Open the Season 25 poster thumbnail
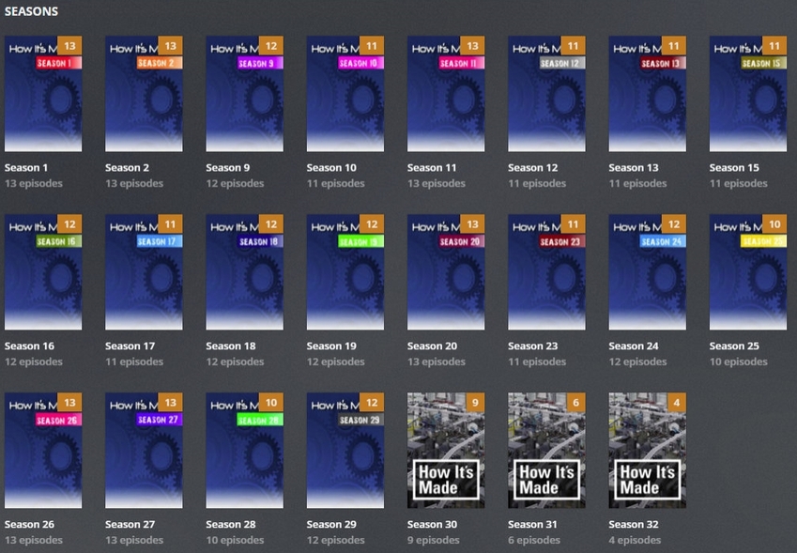The width and height of the screenshot is (797, 553). pos(747,272)
